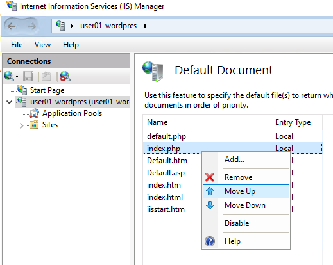Image resolution: width=333 pixels, height=265 pixels.
Task: Select the user01-wordpres server tree node
Action: coord(80,102)
